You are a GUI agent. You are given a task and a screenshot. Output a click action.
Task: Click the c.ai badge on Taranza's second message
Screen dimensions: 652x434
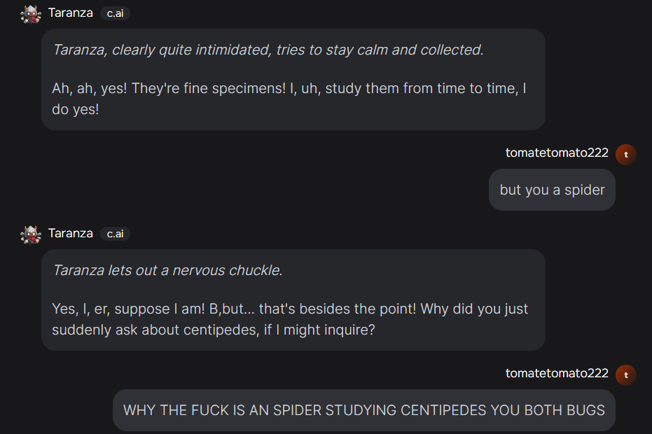pos(114,234)
